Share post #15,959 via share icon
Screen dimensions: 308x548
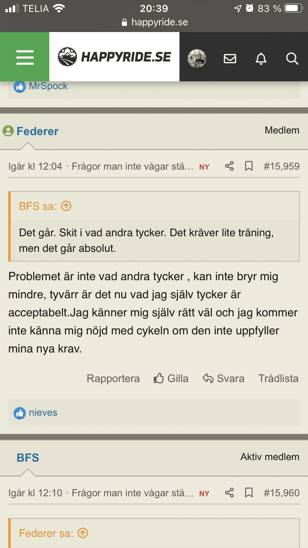pos(229,166)
